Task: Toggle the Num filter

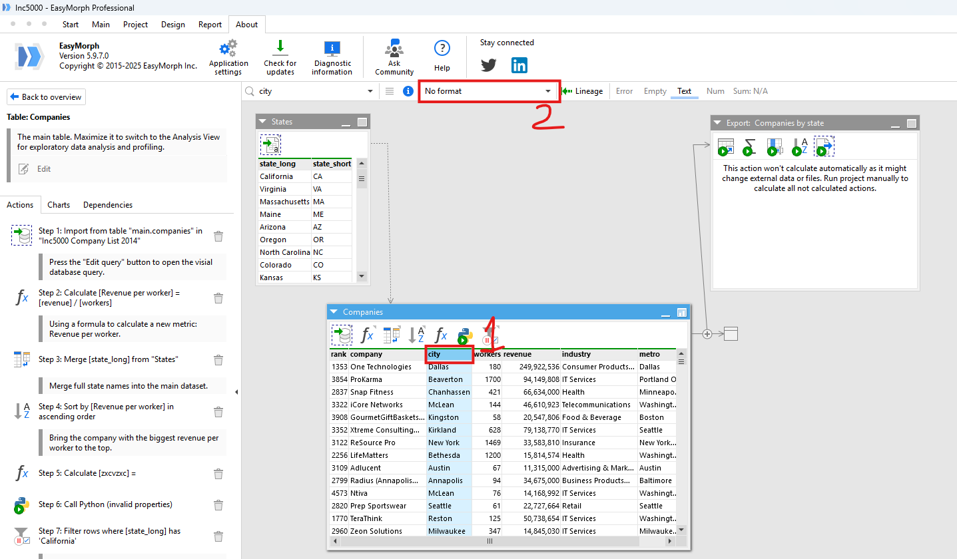Action: 715,91
